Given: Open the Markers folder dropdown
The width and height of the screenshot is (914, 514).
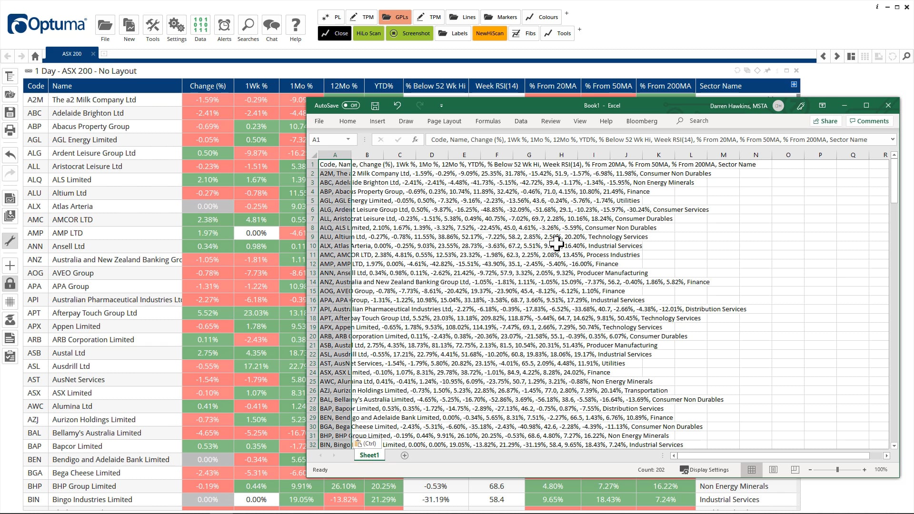Looking at the screenshot, I should (x=500, y=17).
